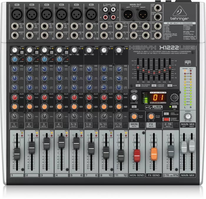Click the 2-TR/USB RTN fader
Screen dimensions: 206x199
click(171, 151)
